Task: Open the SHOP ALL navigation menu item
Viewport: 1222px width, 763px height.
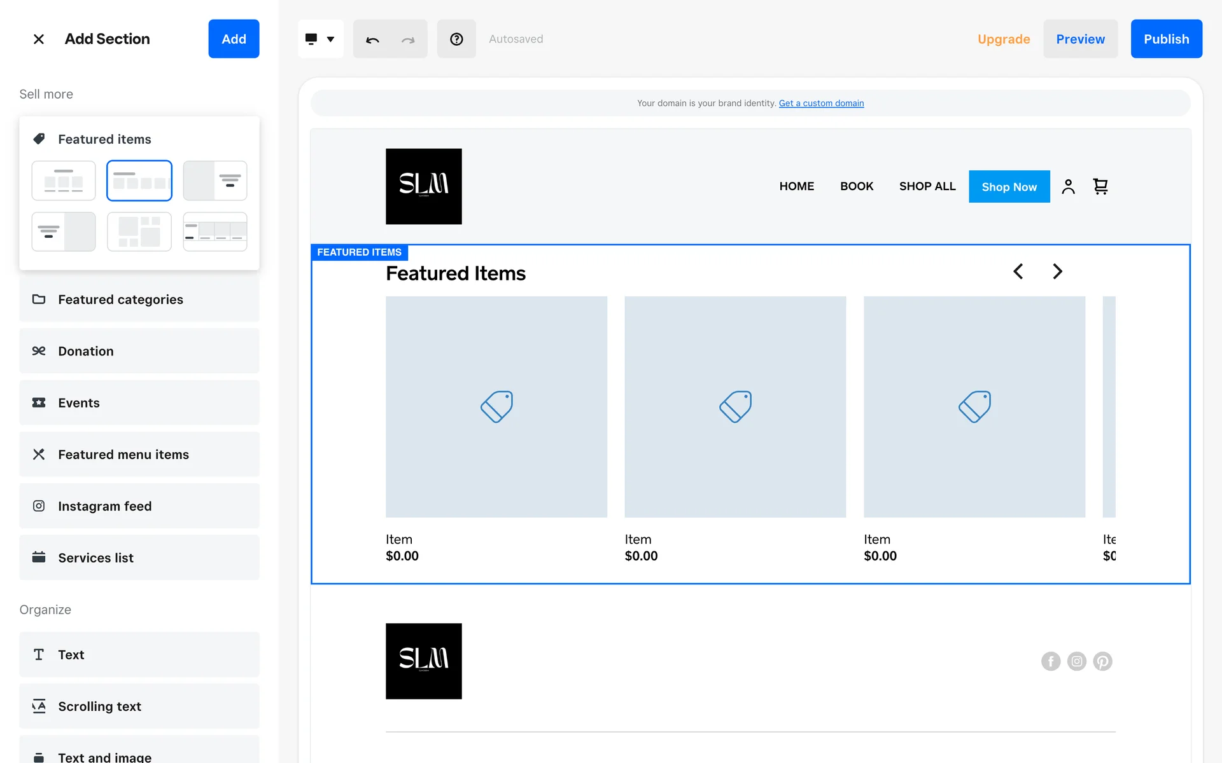Action: coord(927,186)
